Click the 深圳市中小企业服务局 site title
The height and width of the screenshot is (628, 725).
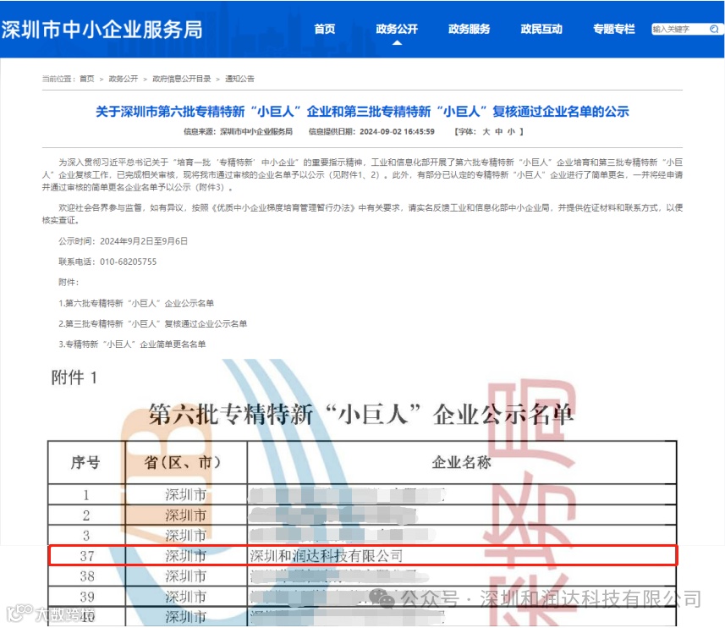click(102, 30)
